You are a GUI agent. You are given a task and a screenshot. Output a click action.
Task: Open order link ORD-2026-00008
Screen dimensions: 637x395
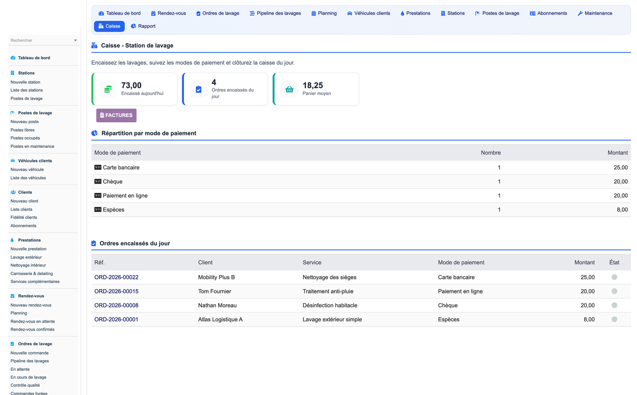(x=116, y=305)
